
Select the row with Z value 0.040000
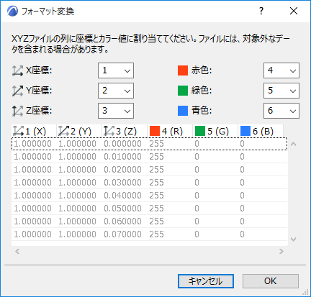click(x=149, y=196)
